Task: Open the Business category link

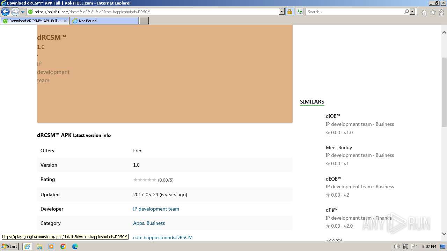Action: pyautogui.click(x=156, y=223)
